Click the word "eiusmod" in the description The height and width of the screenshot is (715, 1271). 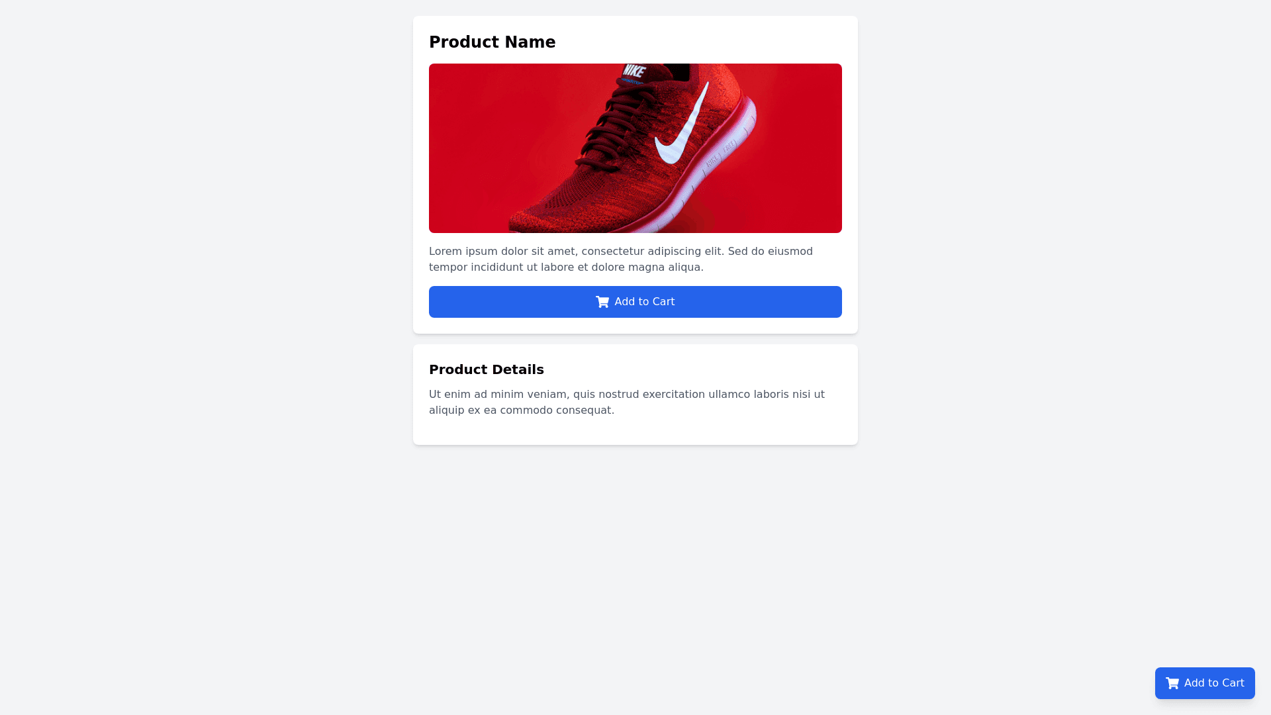tap(790, 252)
